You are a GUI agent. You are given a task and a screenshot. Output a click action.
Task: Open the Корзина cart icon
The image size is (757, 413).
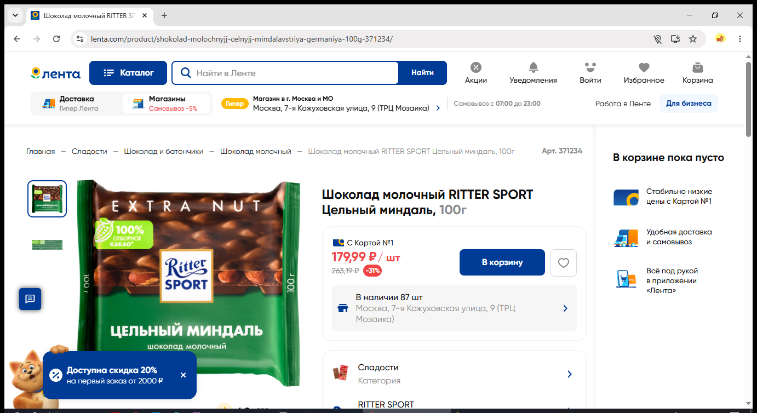click(697, 73)
